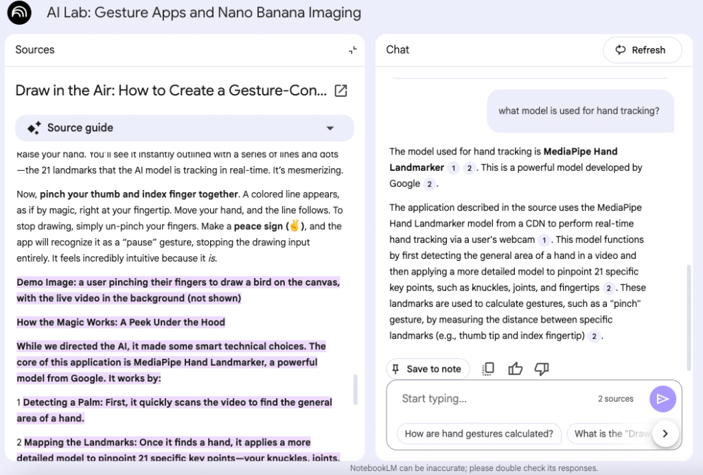Select suggestion How are hand gestures calculated?
Image resolution: width=703 pixels, height=475 pixels.
[479, 434]
